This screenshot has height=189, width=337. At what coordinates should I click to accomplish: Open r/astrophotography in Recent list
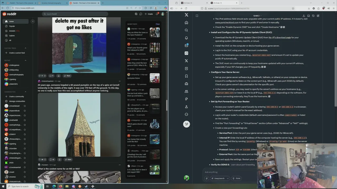coord(16,75)
